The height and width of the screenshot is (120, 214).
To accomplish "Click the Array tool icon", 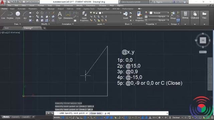I will coord(46,20).
